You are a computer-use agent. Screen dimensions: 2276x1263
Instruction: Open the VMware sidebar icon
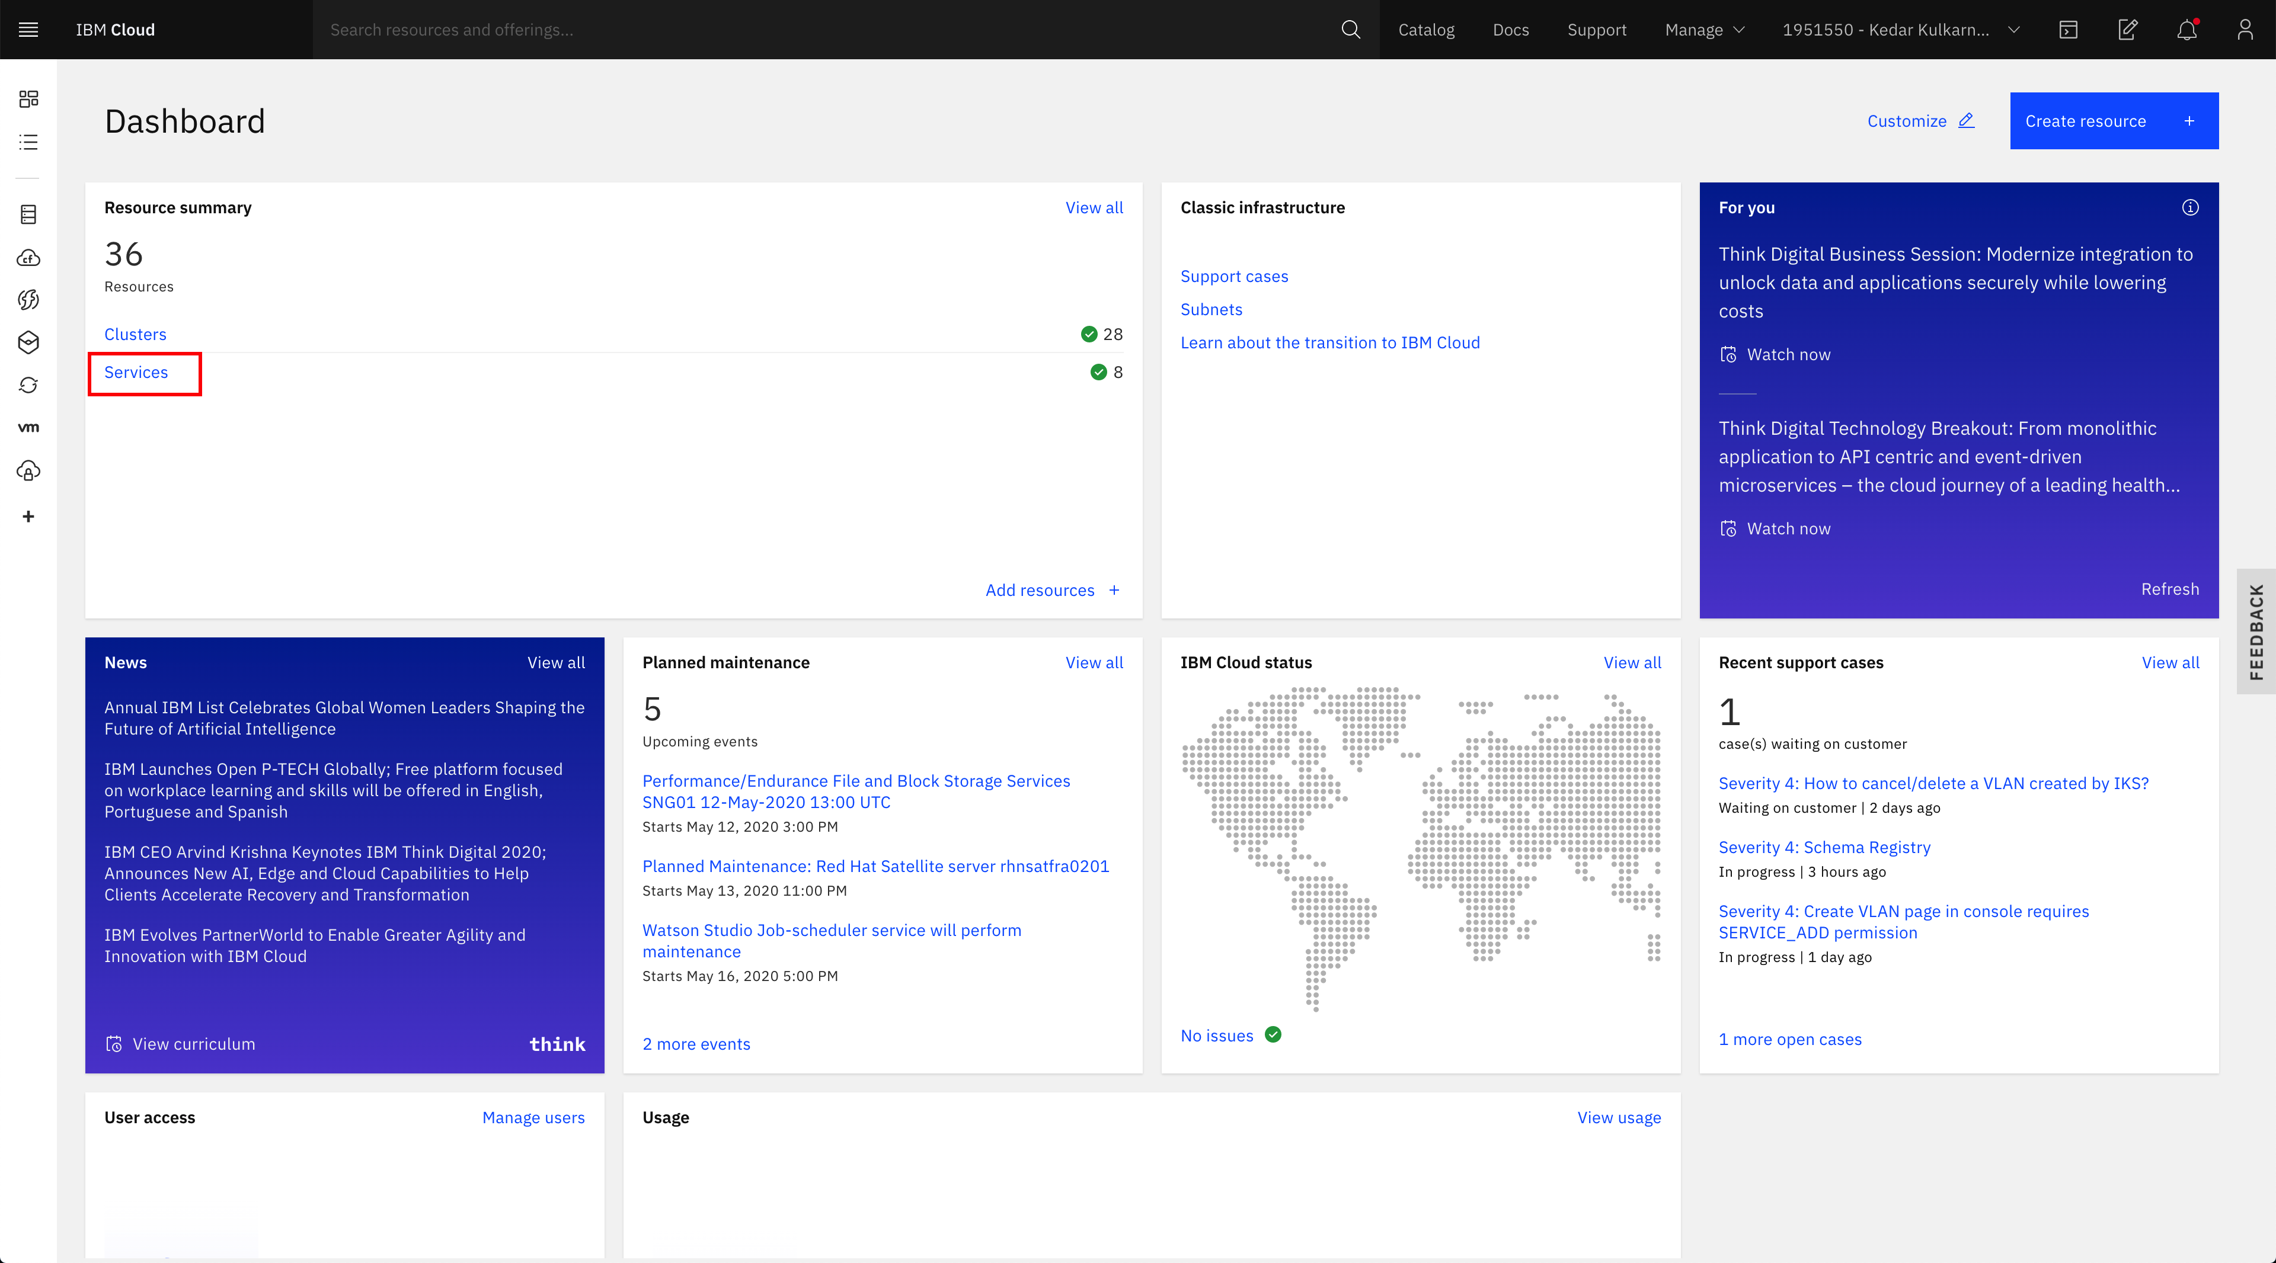click(28, 428)
